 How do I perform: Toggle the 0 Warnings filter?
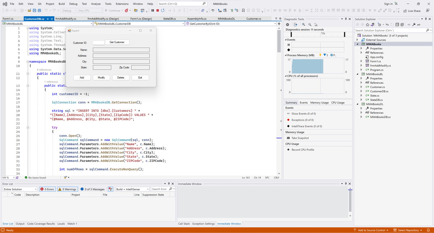click(67, 189)
